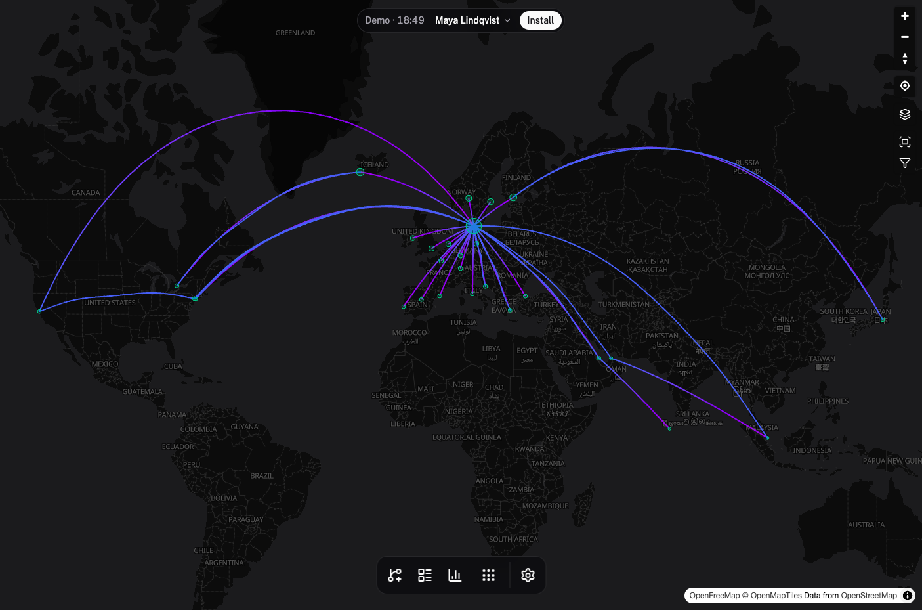Select the Japan airport marker

(883, 320)
